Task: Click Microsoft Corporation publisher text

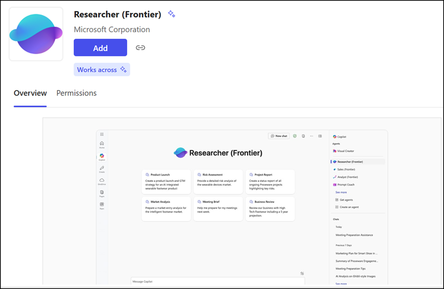Action: (x=112, y=29)
